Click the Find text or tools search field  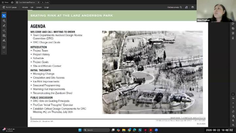click(175, 7)
